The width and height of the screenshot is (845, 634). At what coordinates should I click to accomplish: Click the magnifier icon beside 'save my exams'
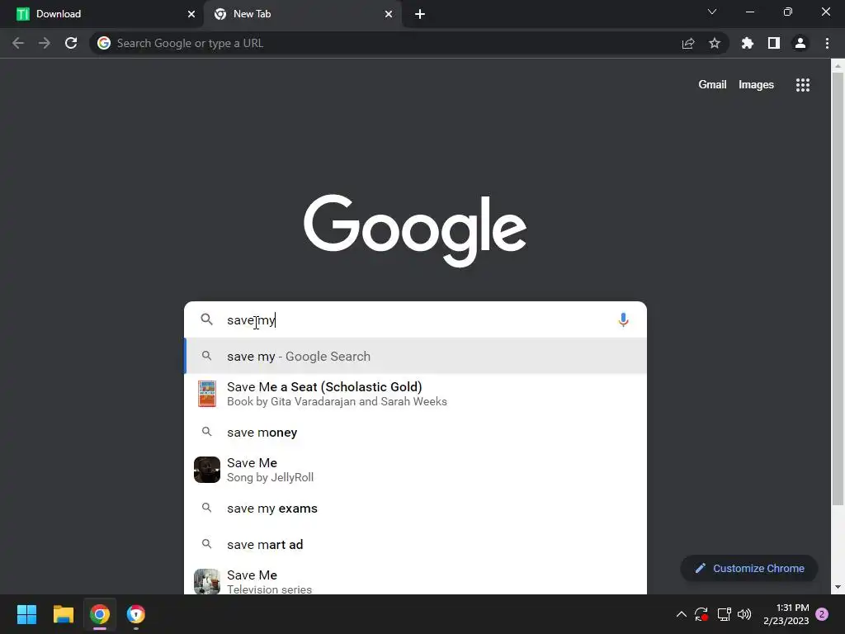click(x=206, y=508)
